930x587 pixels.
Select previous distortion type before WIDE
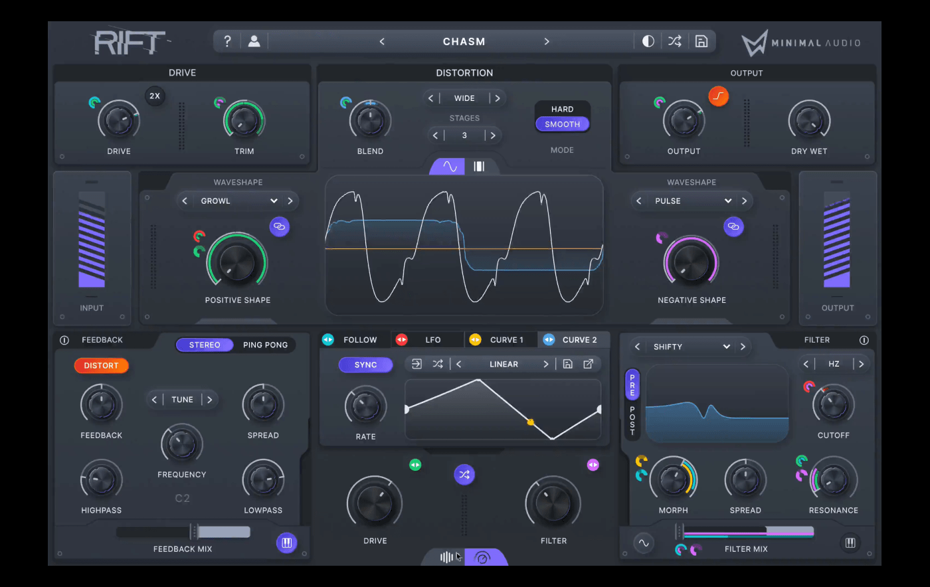431,98
